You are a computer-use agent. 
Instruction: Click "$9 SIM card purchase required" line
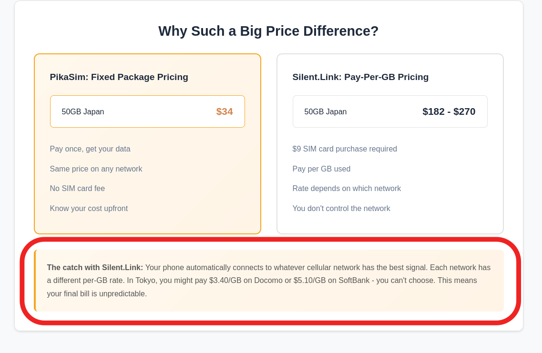click(345, 149)
